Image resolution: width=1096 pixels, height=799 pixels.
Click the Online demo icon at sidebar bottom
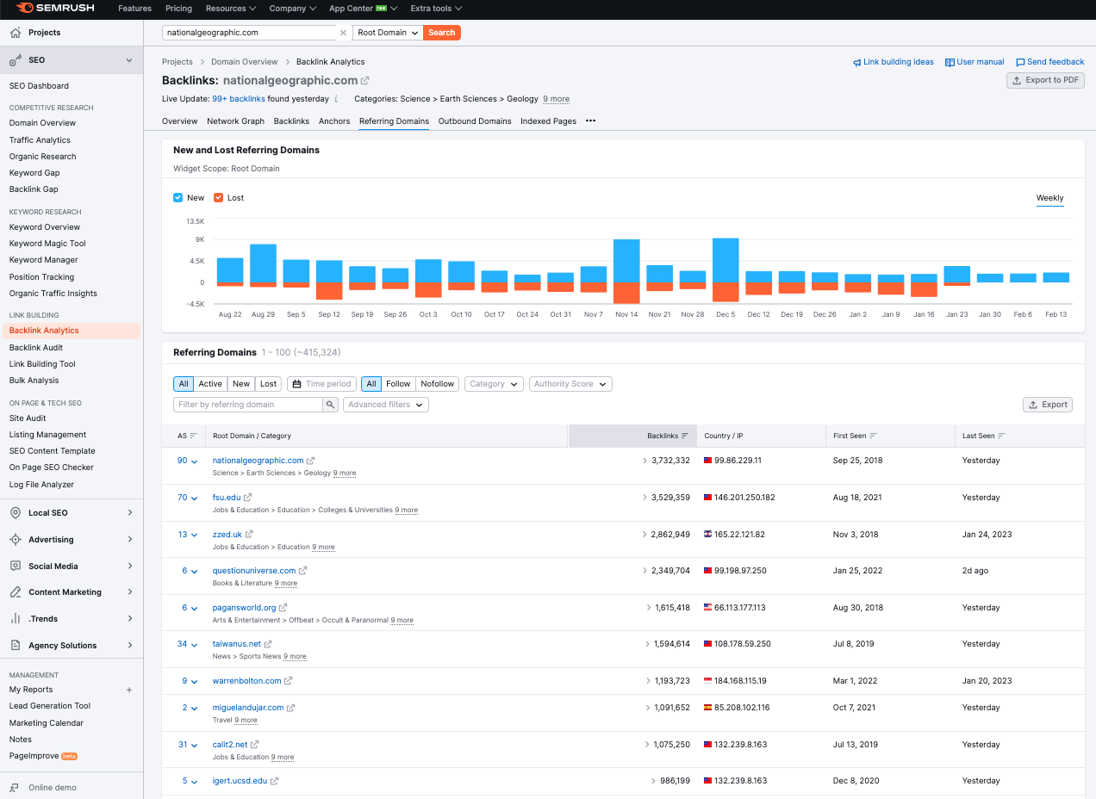point(15,788)
